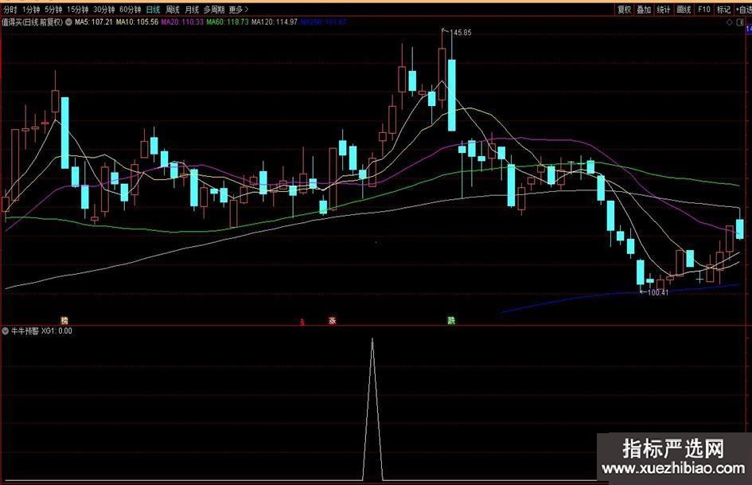Viewport: 752px width, 485px height.
Task: Click the 牛牛预警 signal spike peak
Action: [372, 340]
